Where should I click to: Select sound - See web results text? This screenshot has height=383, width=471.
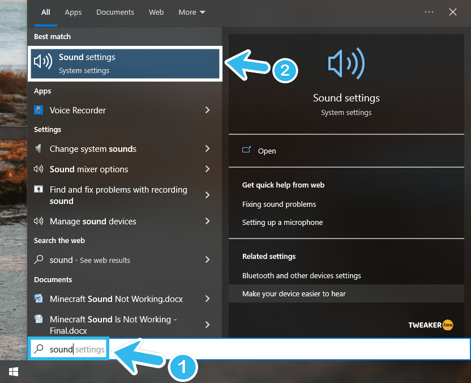tap(90, 260)
